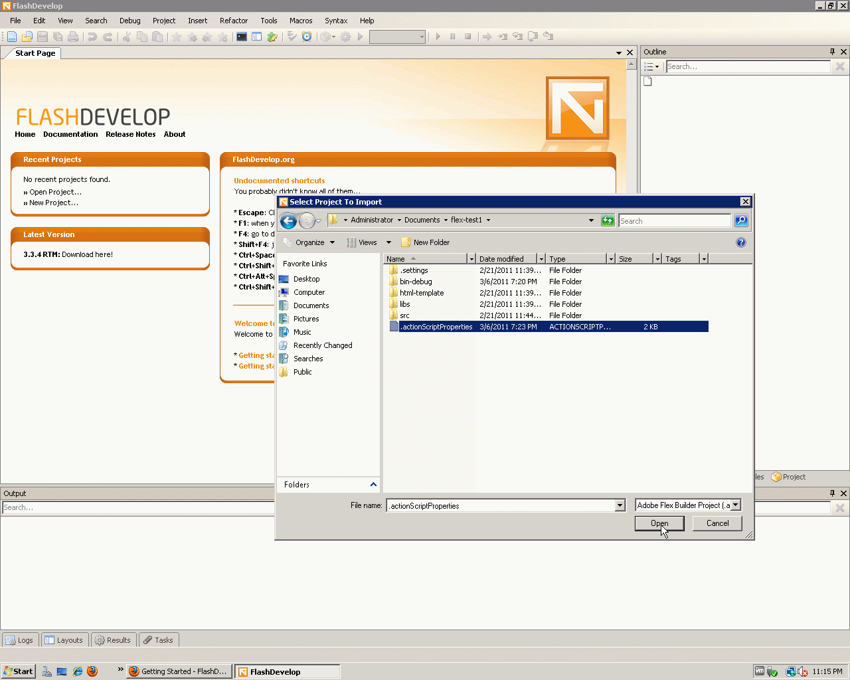Select the libs folder
Screen dimensions: 850x680
(405, 304)
